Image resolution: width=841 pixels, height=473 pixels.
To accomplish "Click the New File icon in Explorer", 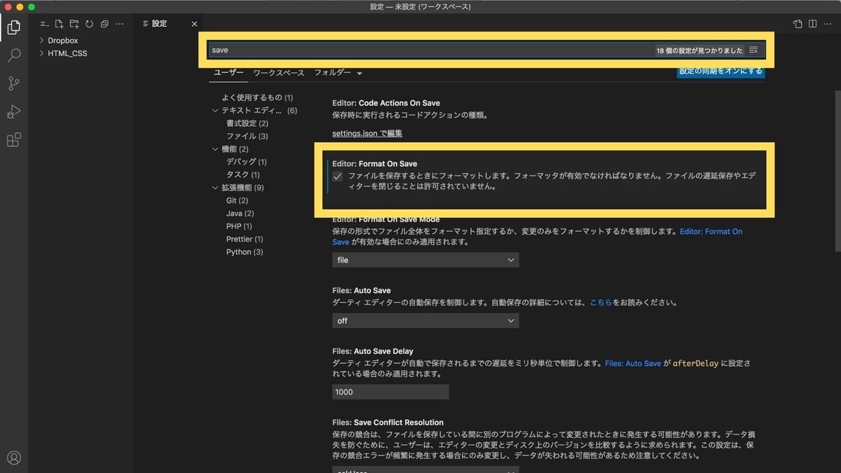I will 58,23.
